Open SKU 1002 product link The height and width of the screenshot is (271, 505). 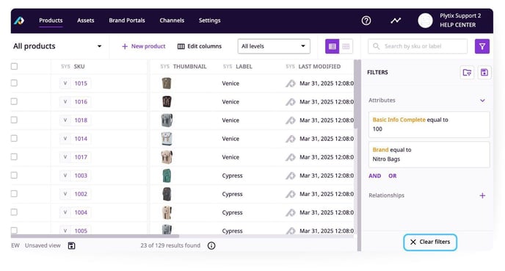(81, 195)
